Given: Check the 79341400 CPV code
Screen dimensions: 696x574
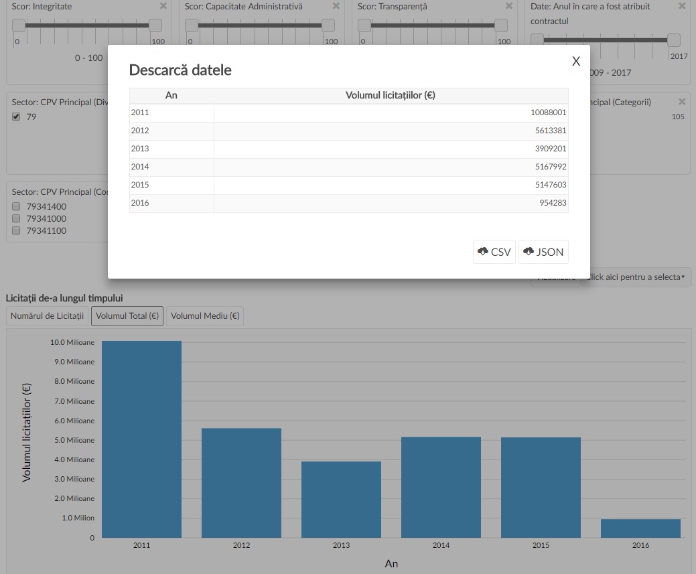Looking at the screenshot, I should (x=17, y=206).
